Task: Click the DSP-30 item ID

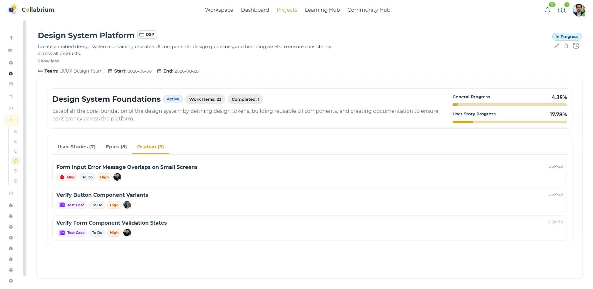Action: pyautogui.click(x=556, y=222)
